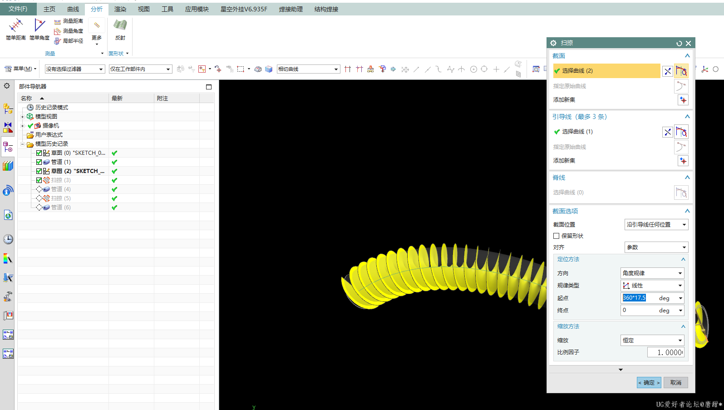Collapse the Section (截面) group

(687, 56)
